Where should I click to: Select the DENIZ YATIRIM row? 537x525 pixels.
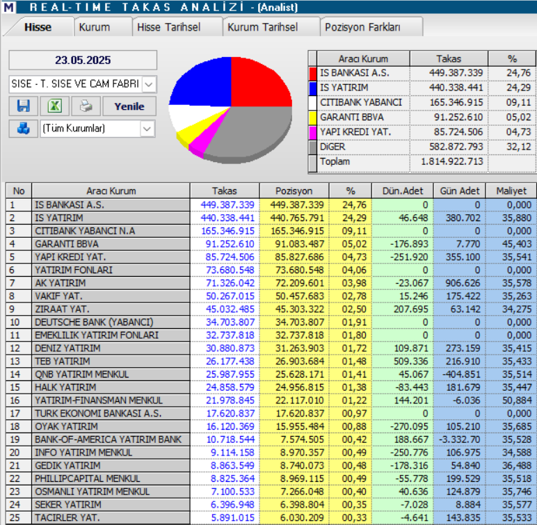click(271, 348)
